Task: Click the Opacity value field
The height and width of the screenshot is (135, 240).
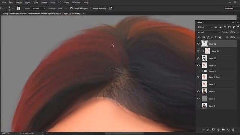Action: click(233, 32)
